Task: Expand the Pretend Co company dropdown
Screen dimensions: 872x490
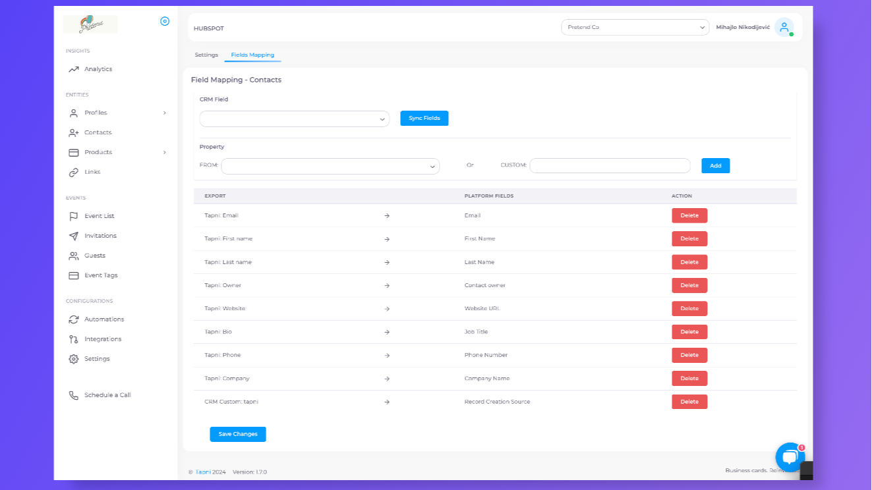Action: click(634, 27)
